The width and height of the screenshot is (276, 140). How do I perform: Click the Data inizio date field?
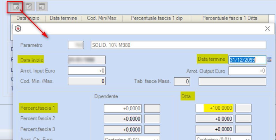coord(87,60)
